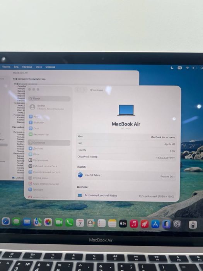Viewport: 203px width, 271px height.
Task: Click the MacBook Air laptop image
Action: coord(126,110)
